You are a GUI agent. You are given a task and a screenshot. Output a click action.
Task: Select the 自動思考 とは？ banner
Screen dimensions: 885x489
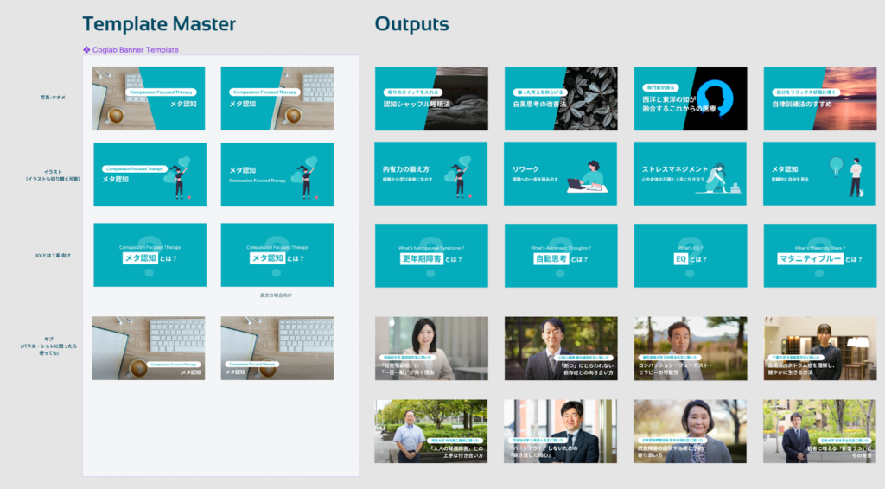560,256
